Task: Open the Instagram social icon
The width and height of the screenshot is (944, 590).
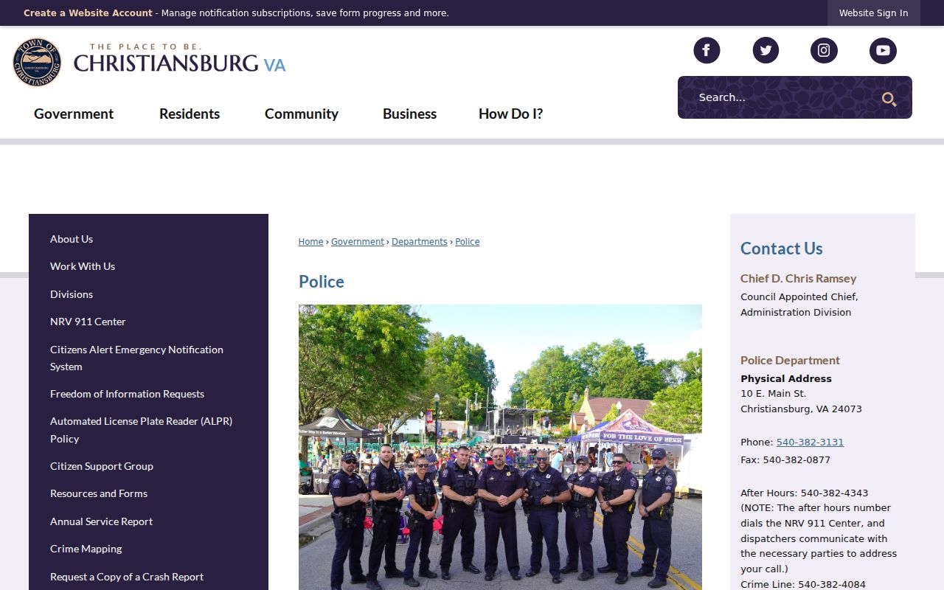Action: pos(824,50)
